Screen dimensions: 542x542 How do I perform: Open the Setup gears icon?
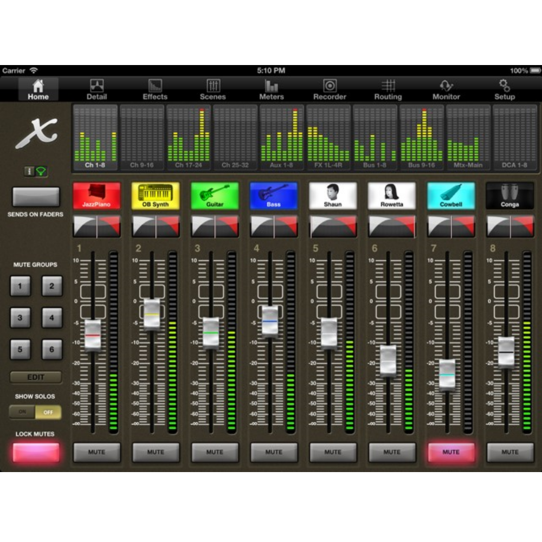click(x=504, y=86)
